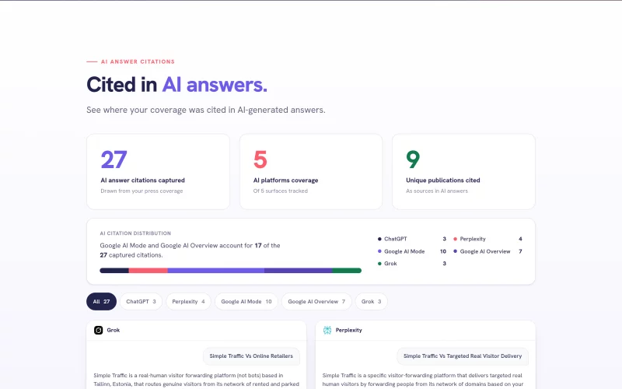This screenshot has height=389, width=622.
Task: Click the Perplexity logo icon on card
Action: (327, 330)
